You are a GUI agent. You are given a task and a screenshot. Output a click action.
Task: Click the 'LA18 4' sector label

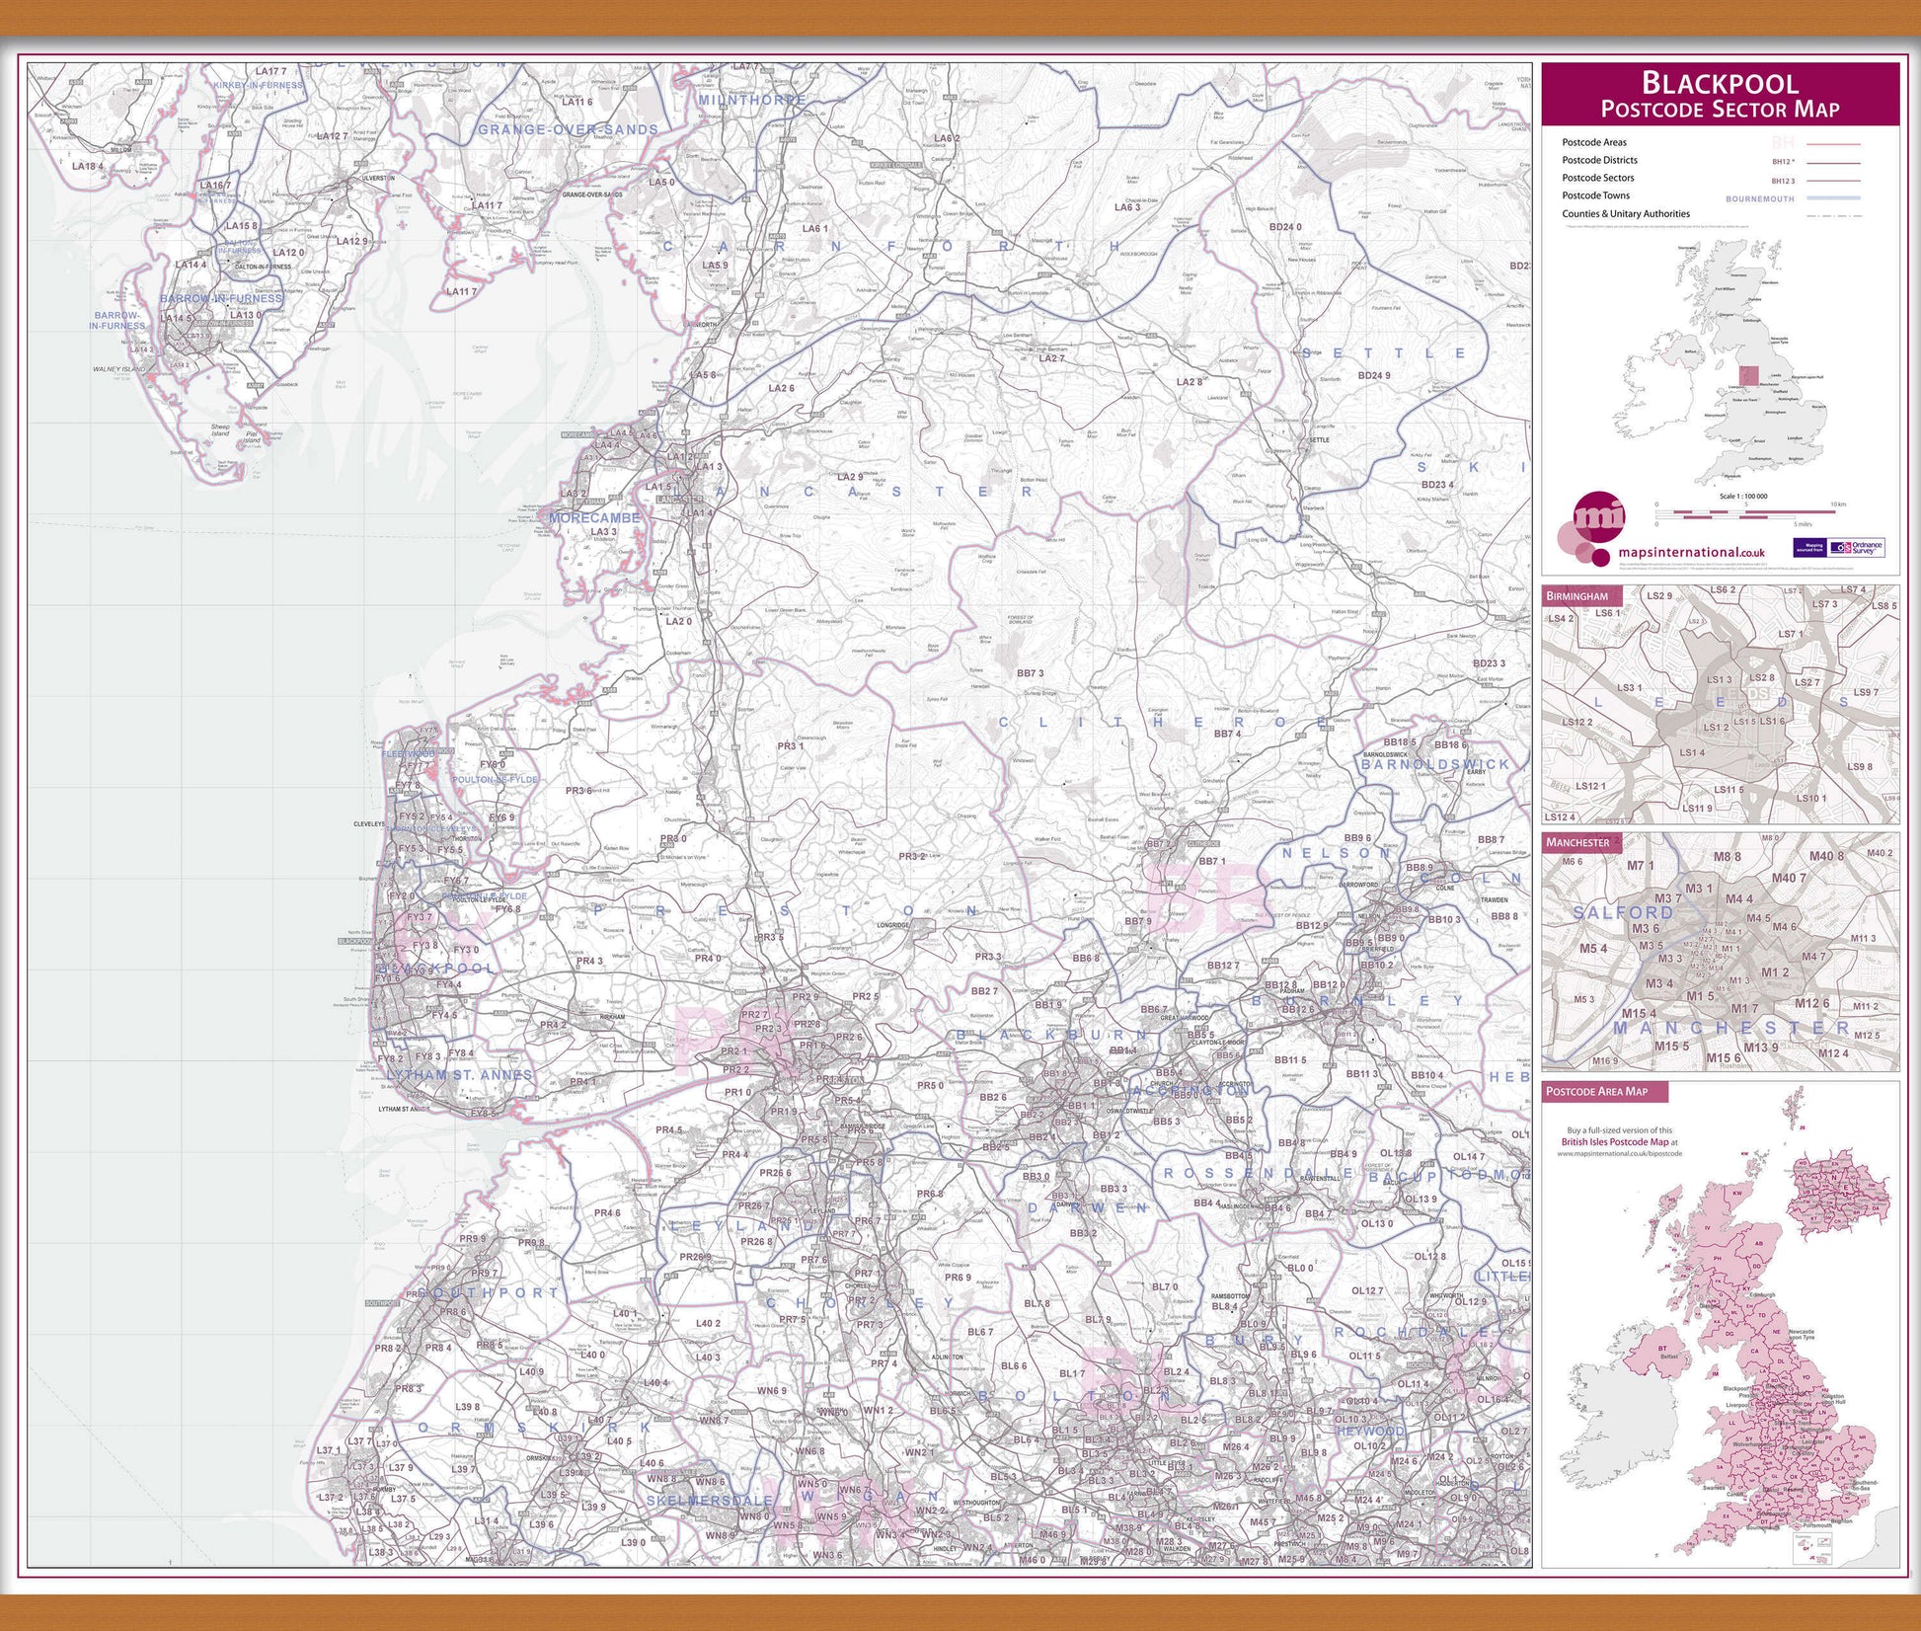pyautogui.click(x=87, y=167)
